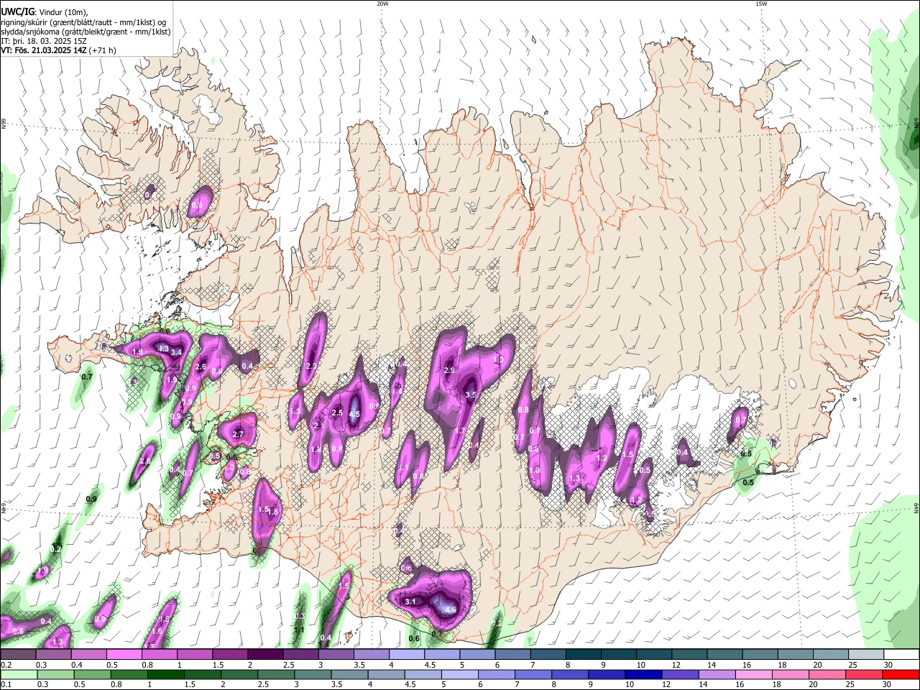The width and height of the screenshot is (920, 690).
Task: Select red swatch at 30 in rain legend
Action: [x=901, y=674]
